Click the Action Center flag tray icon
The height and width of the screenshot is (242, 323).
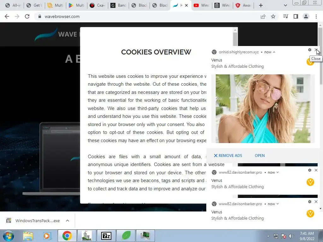284,236
